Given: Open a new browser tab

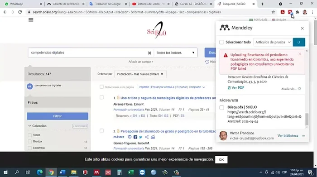Looking at the screenshot, I should click(262, 4).
